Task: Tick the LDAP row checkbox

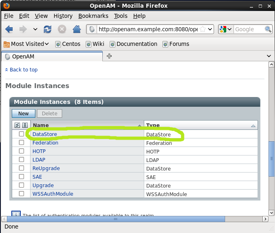Action: point(22,160)
